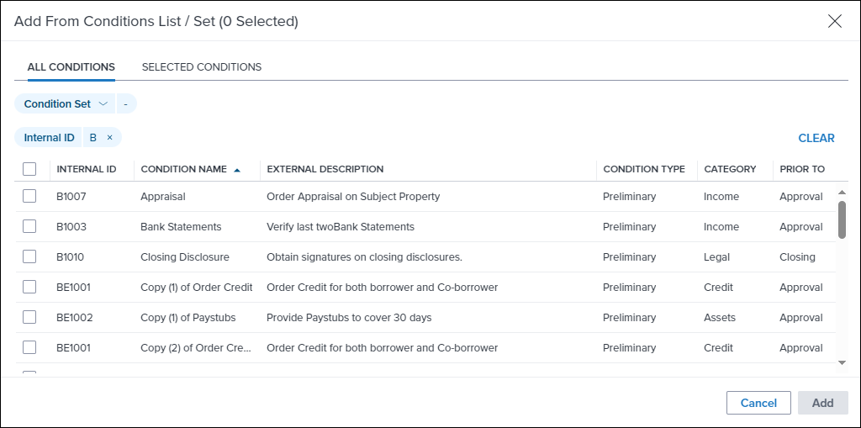Viewport: 861px width, 428px height.
Task: Select the Bank Statements row checkbox
Action: coord(29,226)
